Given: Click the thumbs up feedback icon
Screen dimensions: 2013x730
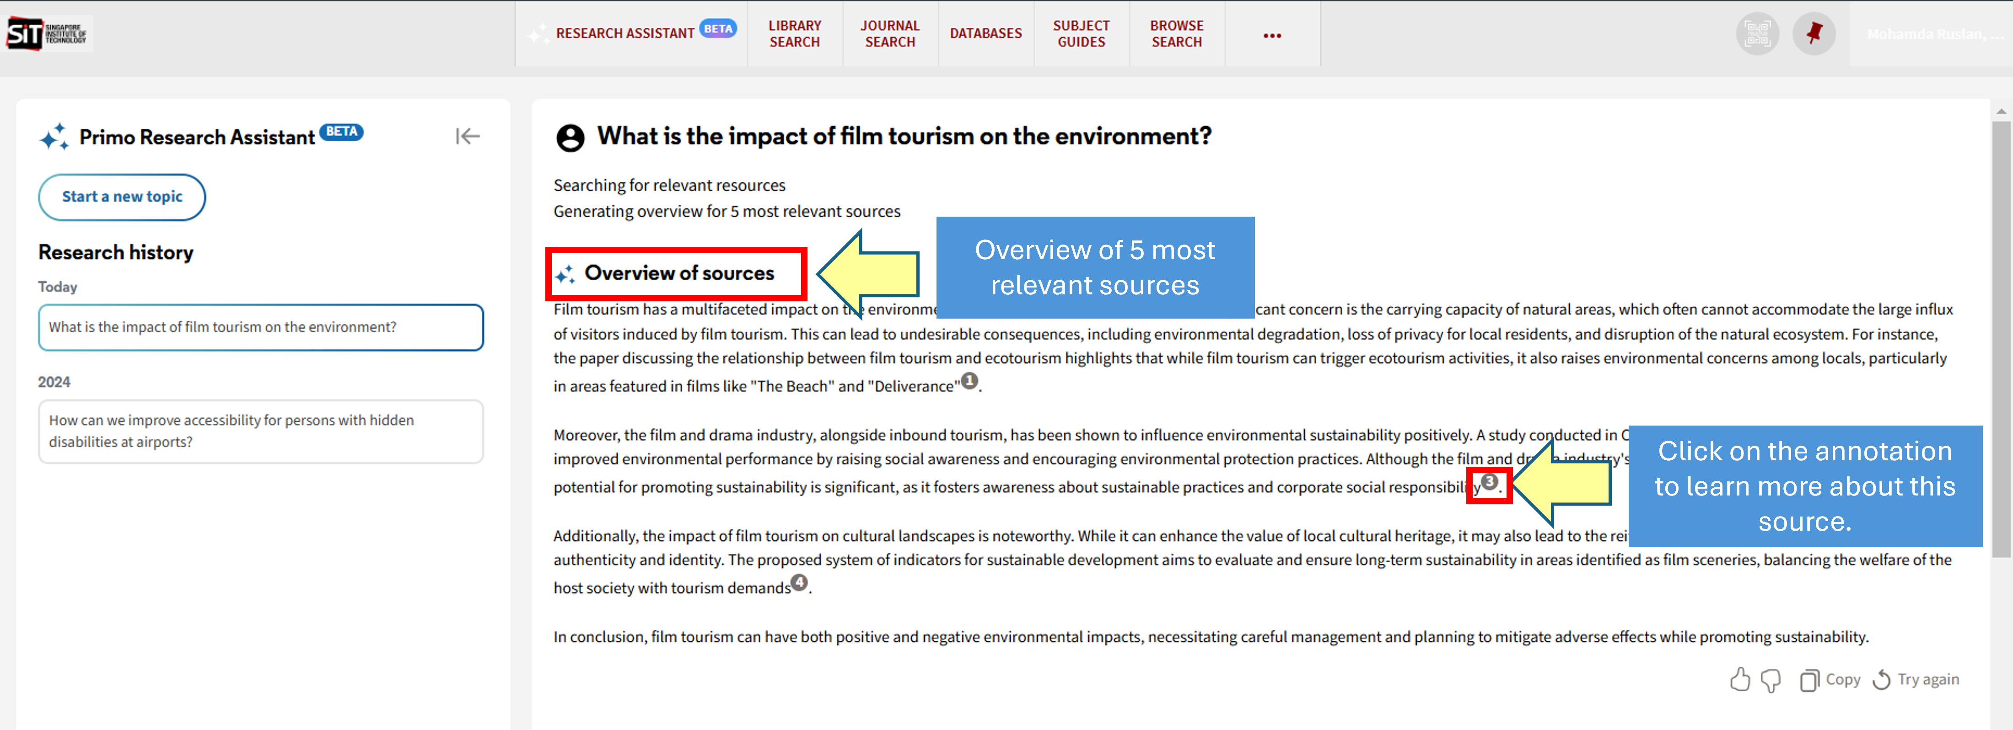Looking at the screenshot, I should [1739, 679].
